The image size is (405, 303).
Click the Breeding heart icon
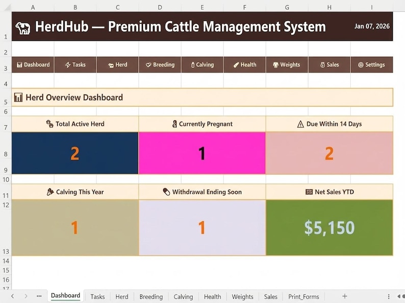click(148, 65)
